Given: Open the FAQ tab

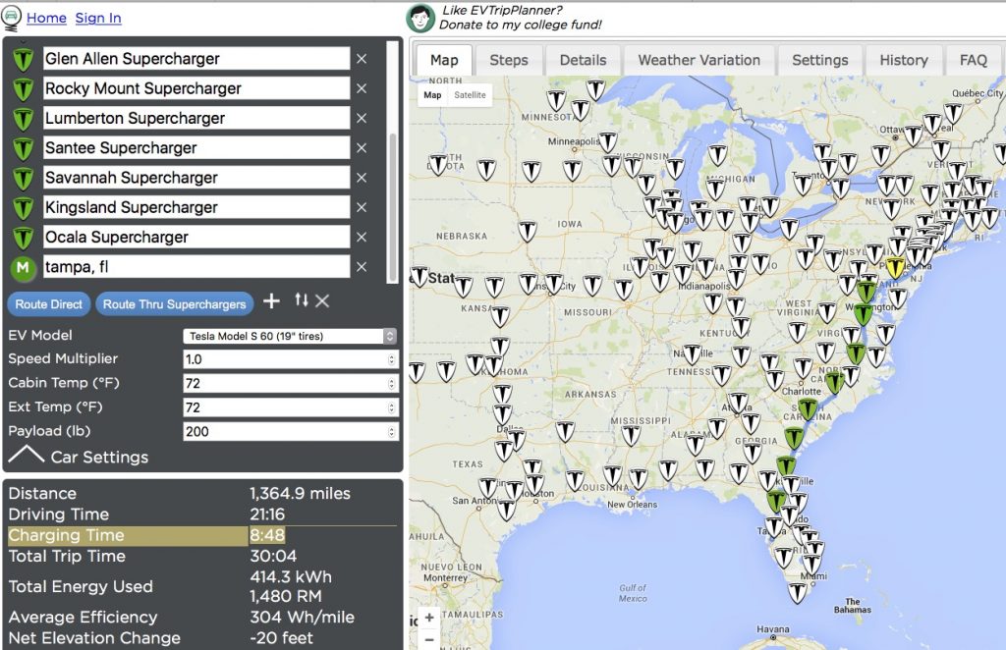Looking at the screenshot, I should pos(974,60).
